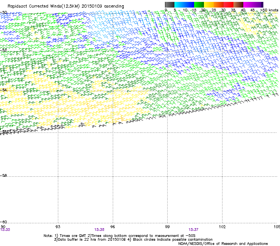
Task: Click the orange 25-30 knots legend swatch
Action: click(x=219, y=5)
